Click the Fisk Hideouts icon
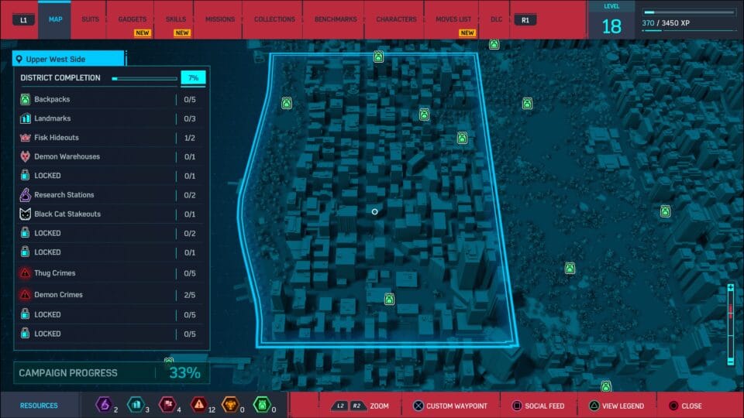The image size is (744, 418). pyautogui.click(x=25, y=138)
